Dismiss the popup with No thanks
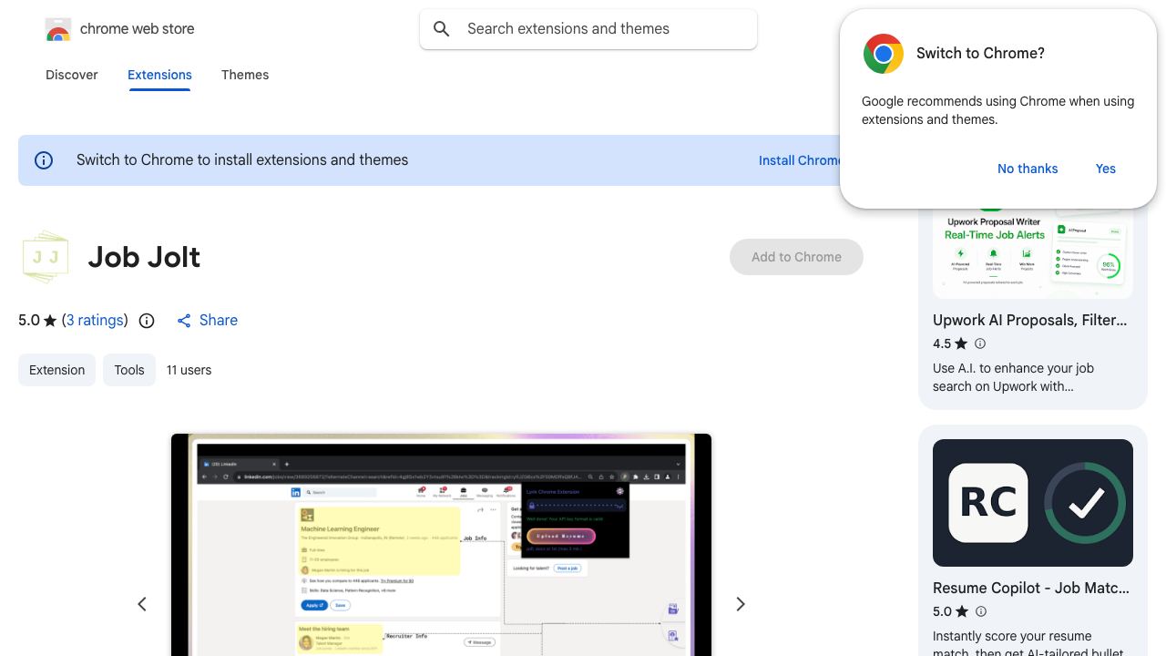This screenshot has height=656, width=1166. 1028,169
